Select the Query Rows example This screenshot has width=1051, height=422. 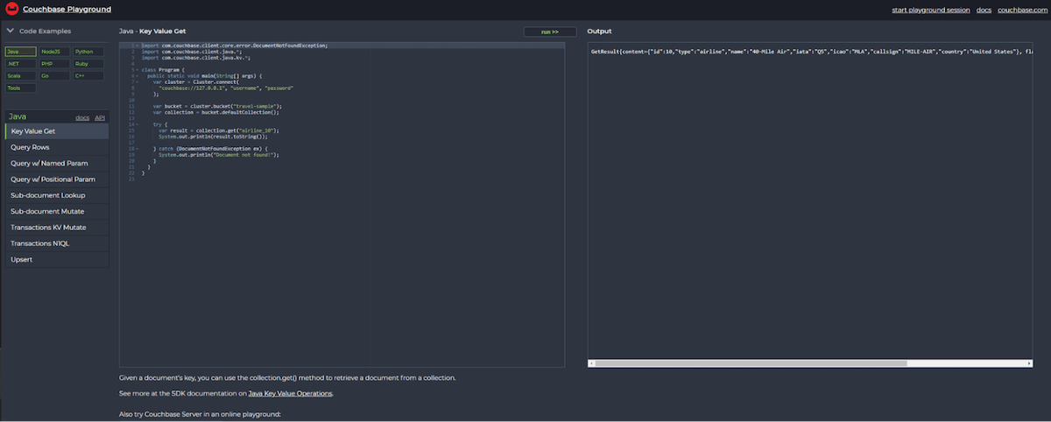pos(56,147)
